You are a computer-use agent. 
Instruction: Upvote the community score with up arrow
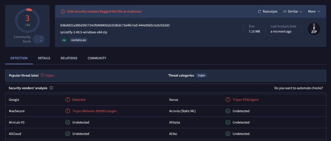click(x=41, y=38)
